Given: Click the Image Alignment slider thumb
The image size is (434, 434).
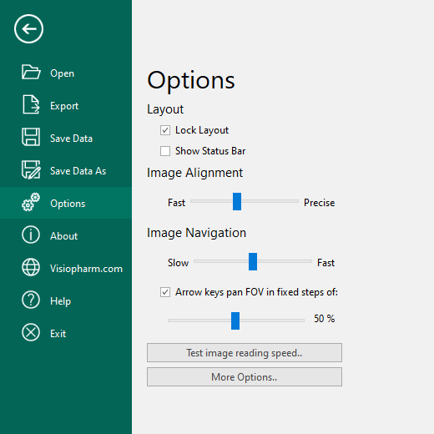Looking at the screenshot, I should 237,201.
